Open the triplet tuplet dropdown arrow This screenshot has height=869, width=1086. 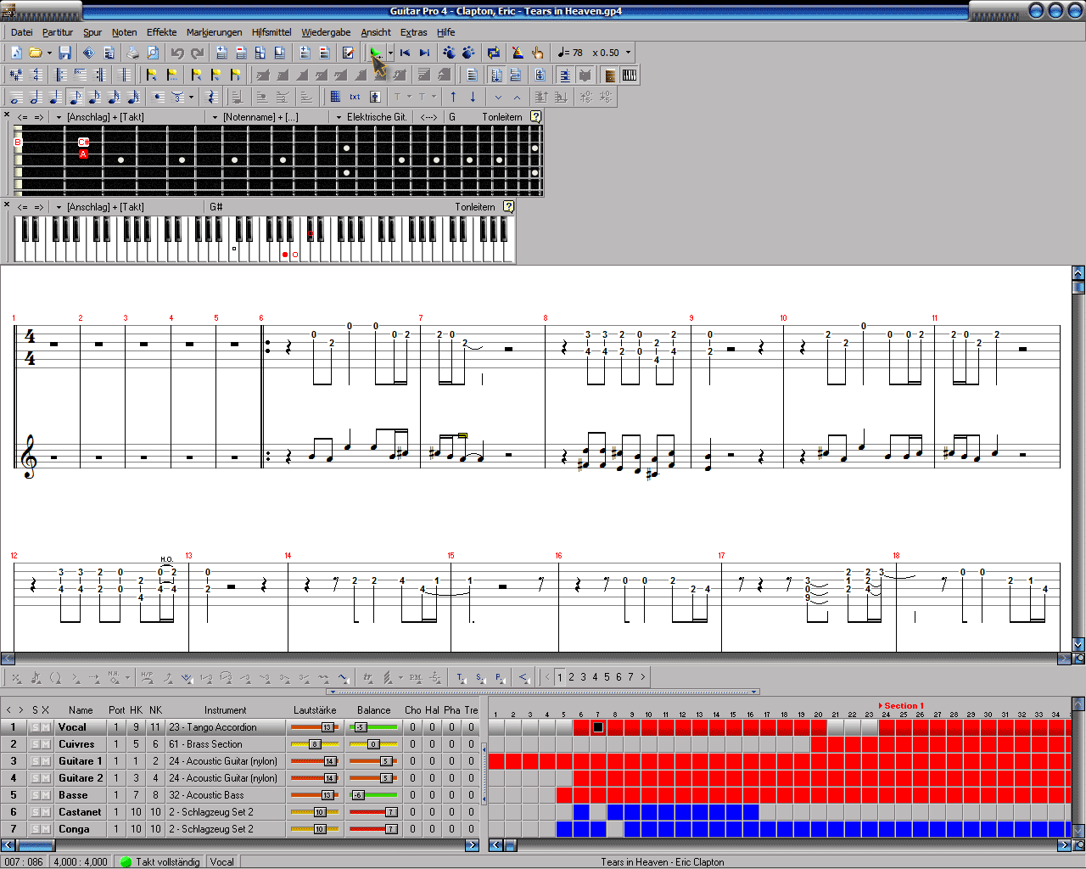[x=191, y=97]
